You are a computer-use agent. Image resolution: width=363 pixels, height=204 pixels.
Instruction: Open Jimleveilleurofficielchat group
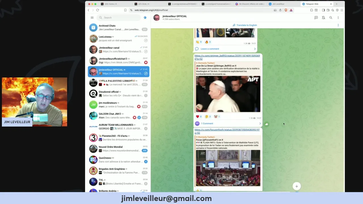pyautogui.click(x=119, y=61)
